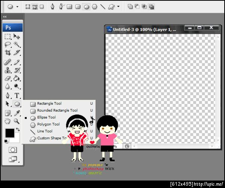225x188 pixels.
Task: Click the document horizontal scrollbar
Action: pos(173,146)
